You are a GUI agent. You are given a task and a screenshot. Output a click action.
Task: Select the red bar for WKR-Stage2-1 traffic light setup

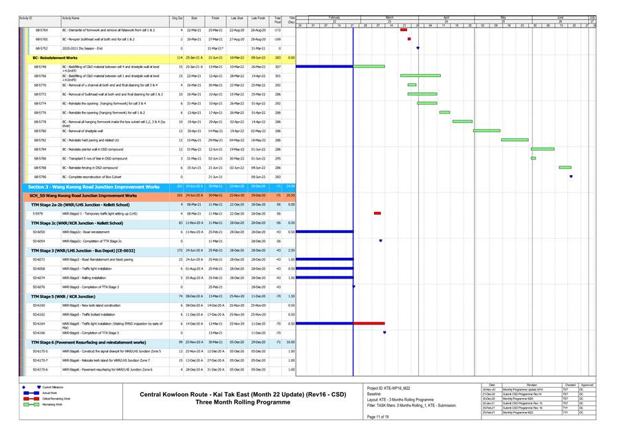click(x=377, y=213)
